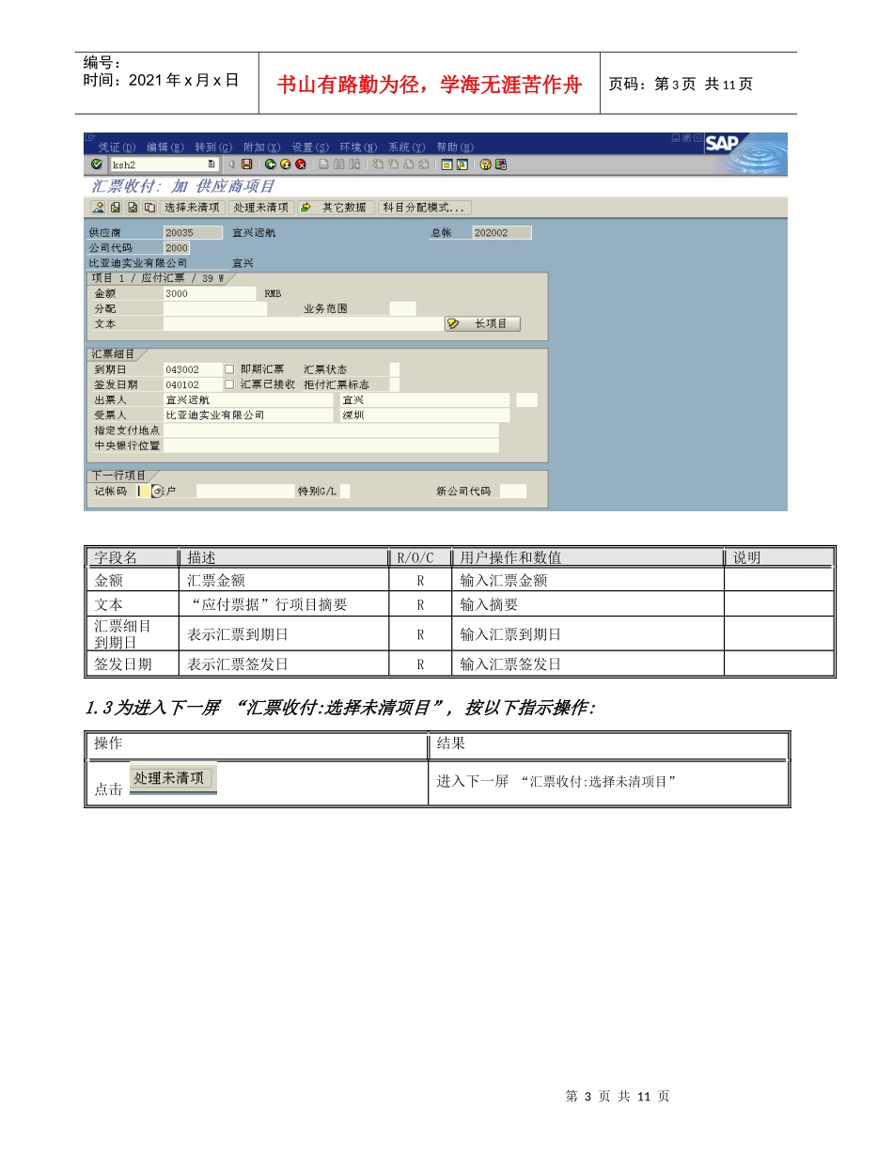893x1156 pixels.
Task: Click the 处理未清项 button image in instructions table
Action: point(173,778)
